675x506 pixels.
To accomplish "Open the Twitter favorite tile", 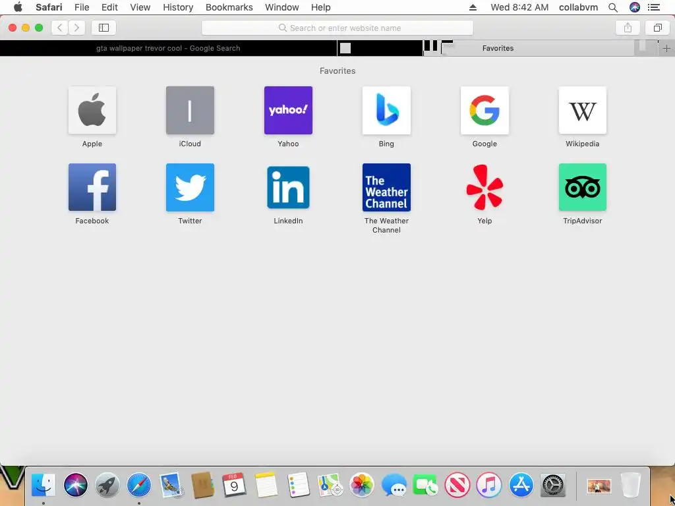I will click(x=190, y=187).
